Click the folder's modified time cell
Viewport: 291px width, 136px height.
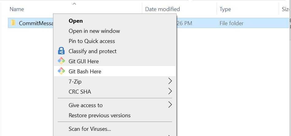[x=184, y=23]
